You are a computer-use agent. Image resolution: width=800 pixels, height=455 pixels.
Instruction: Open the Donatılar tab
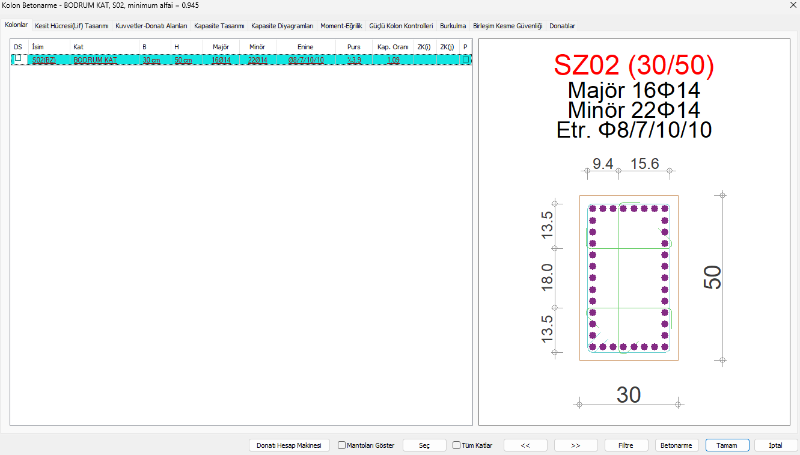pyautogui.click(x=562, y=26)
